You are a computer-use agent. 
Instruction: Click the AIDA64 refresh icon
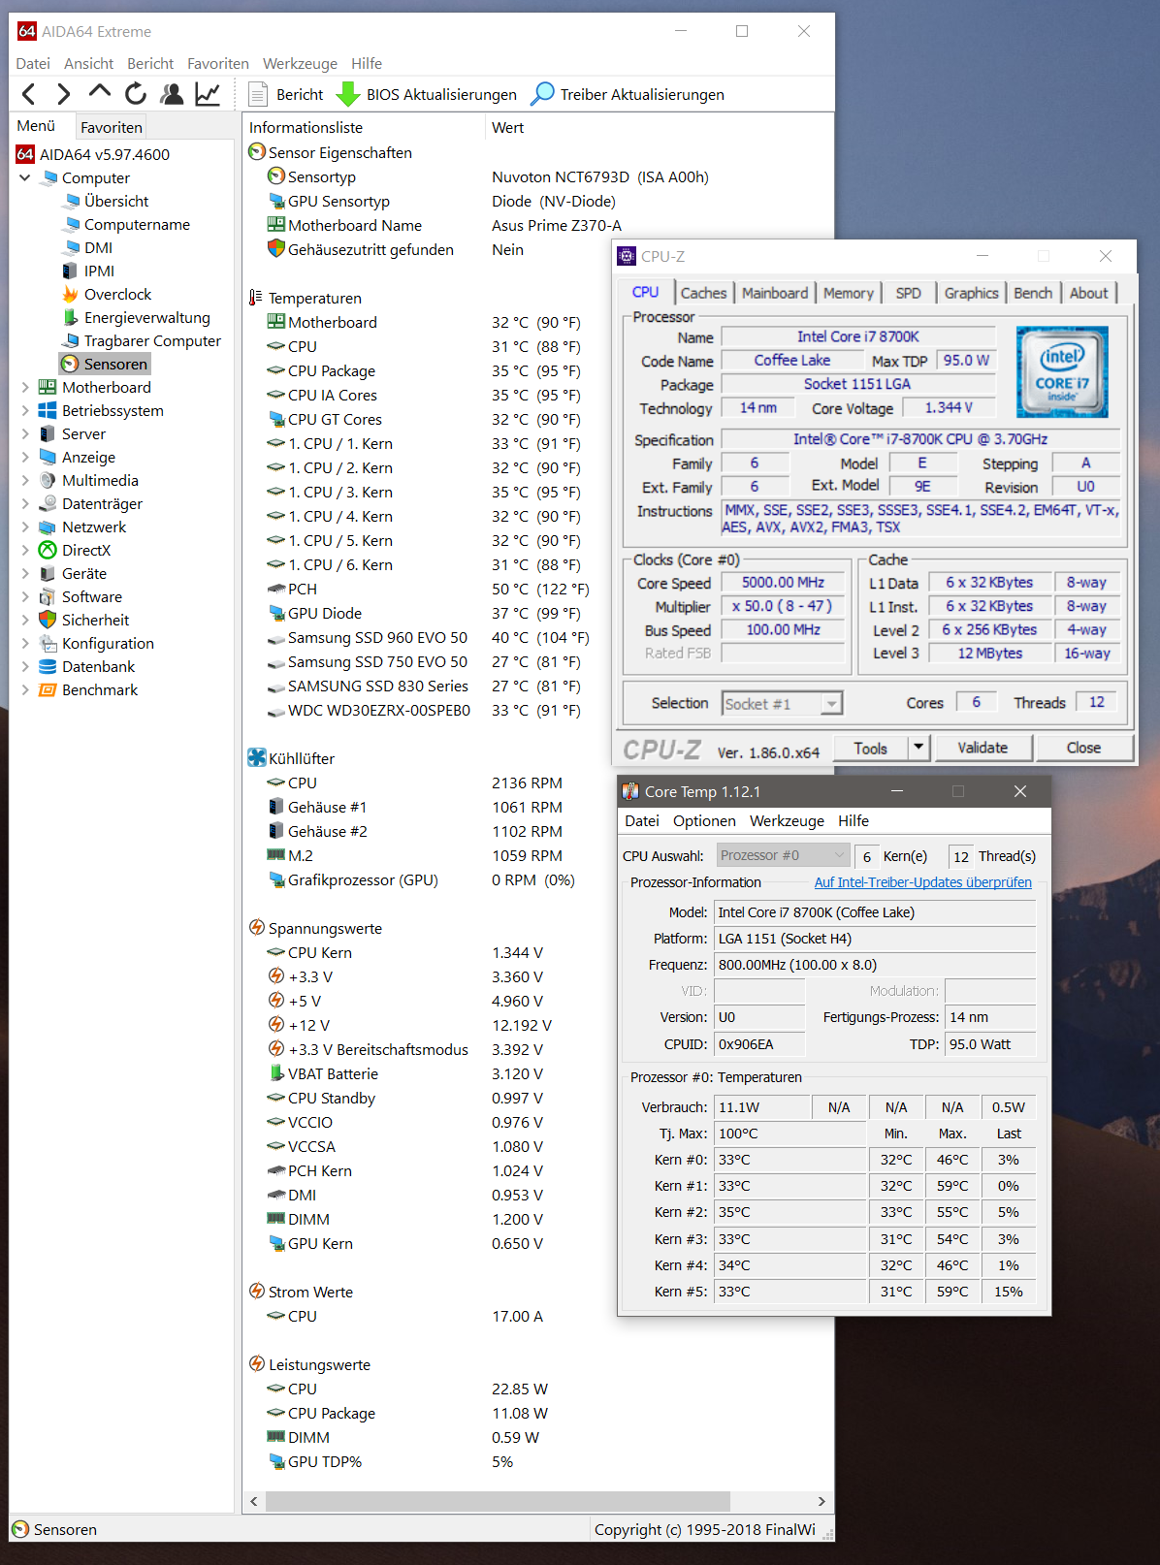point(136,94)
